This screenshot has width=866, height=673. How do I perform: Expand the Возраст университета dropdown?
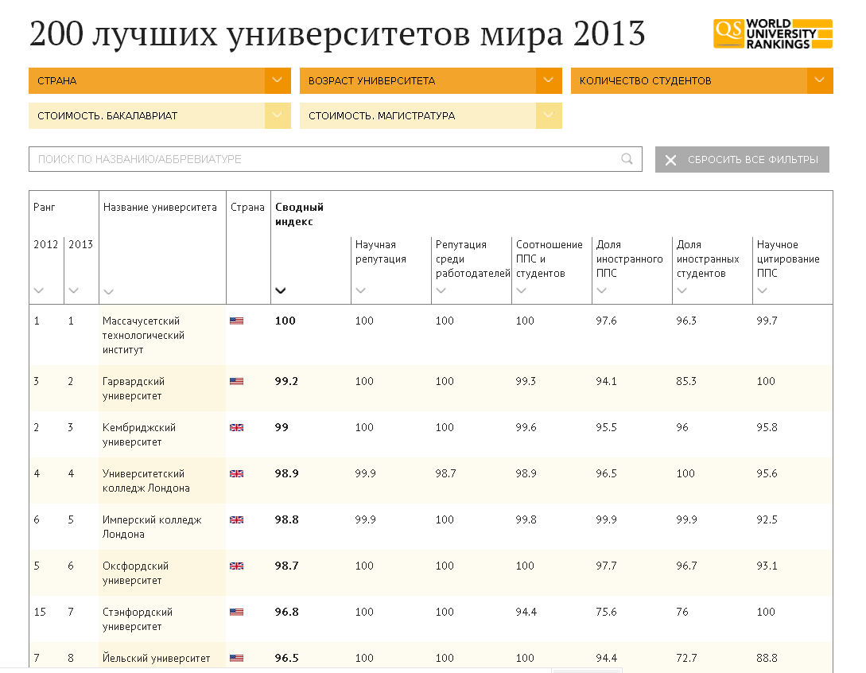[x=549, y=81]
